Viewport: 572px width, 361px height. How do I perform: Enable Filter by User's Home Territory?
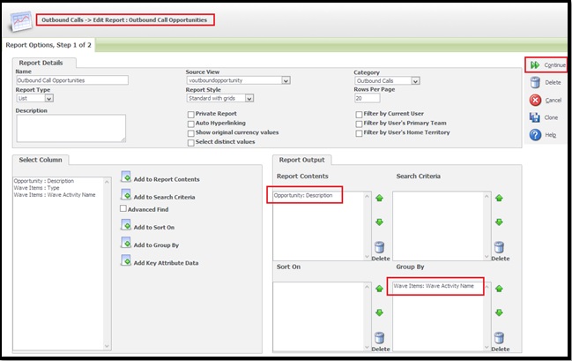pyautogui.click(x=359, y=133)
